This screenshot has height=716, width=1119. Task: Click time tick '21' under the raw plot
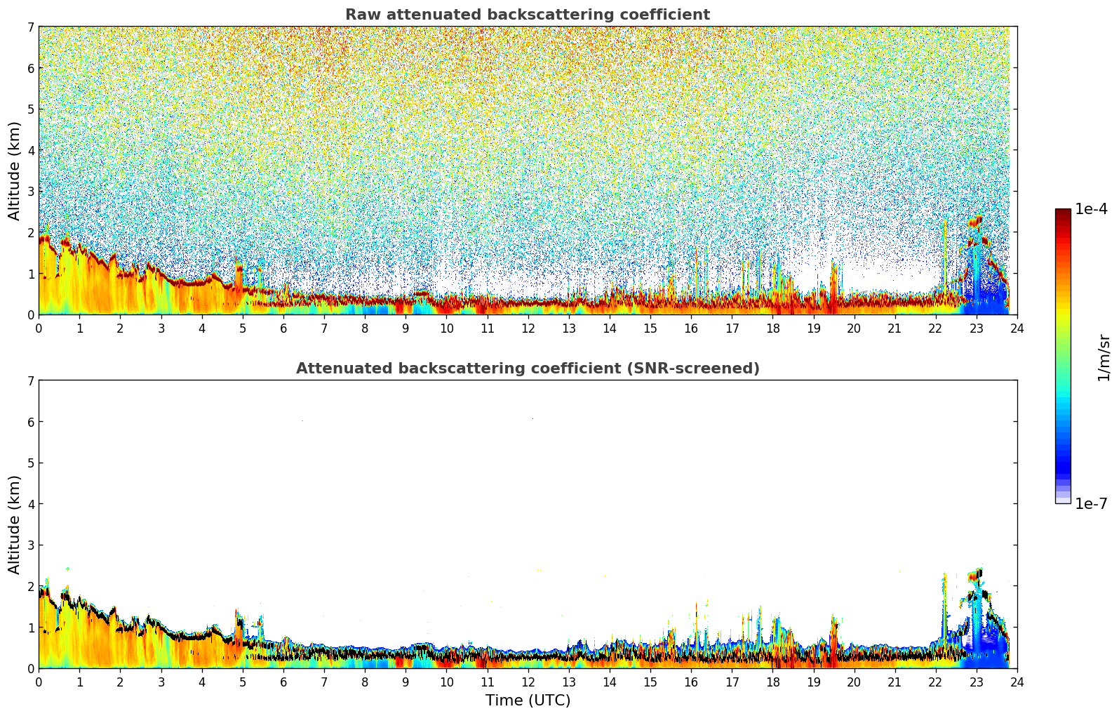[895, 329]
